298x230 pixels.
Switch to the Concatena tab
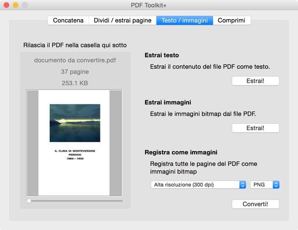68,21
